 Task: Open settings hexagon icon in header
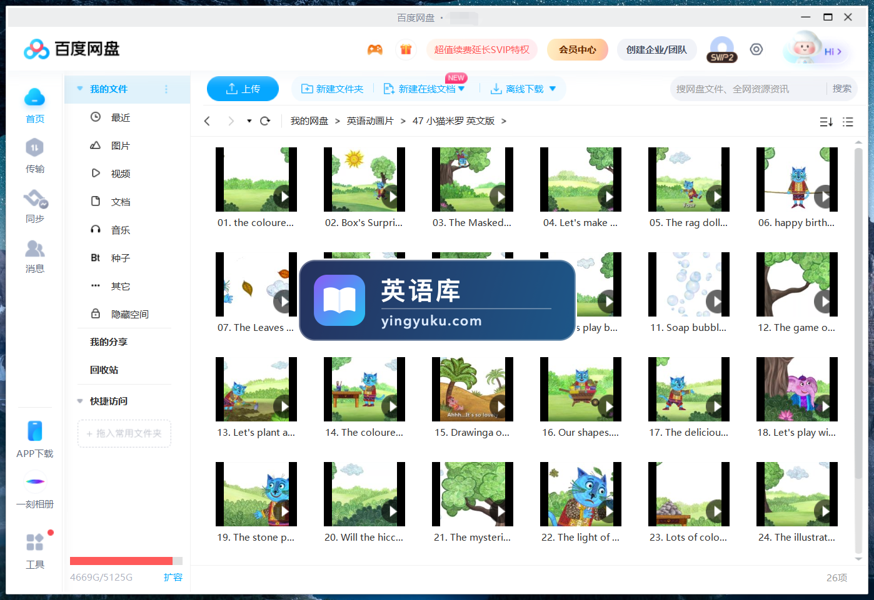point(756,49)
